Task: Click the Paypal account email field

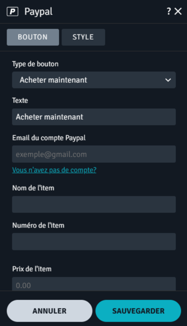Action: [x=94, y=154]
